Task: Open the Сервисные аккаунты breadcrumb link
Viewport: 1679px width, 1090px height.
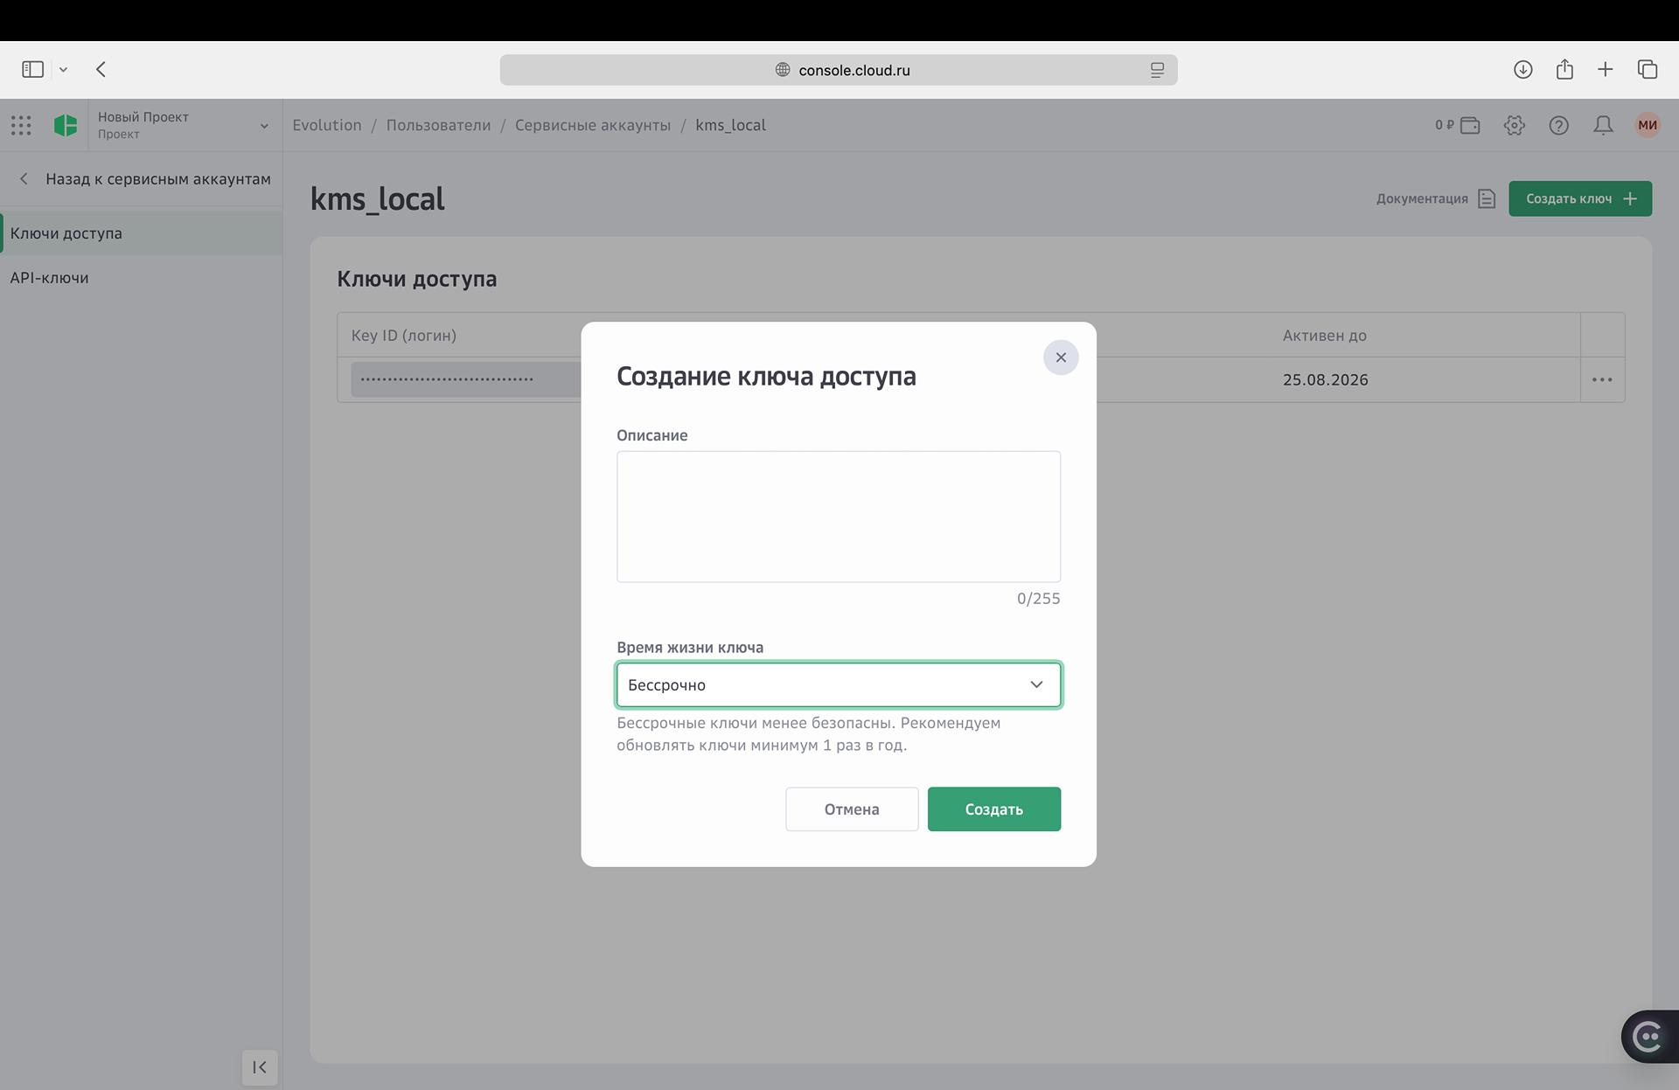Action: [593, 125]
